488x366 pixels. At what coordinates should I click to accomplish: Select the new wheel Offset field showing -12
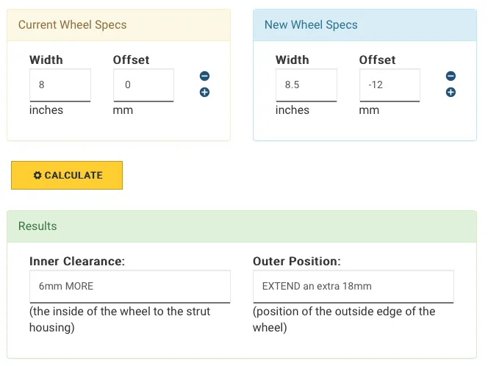390,85
